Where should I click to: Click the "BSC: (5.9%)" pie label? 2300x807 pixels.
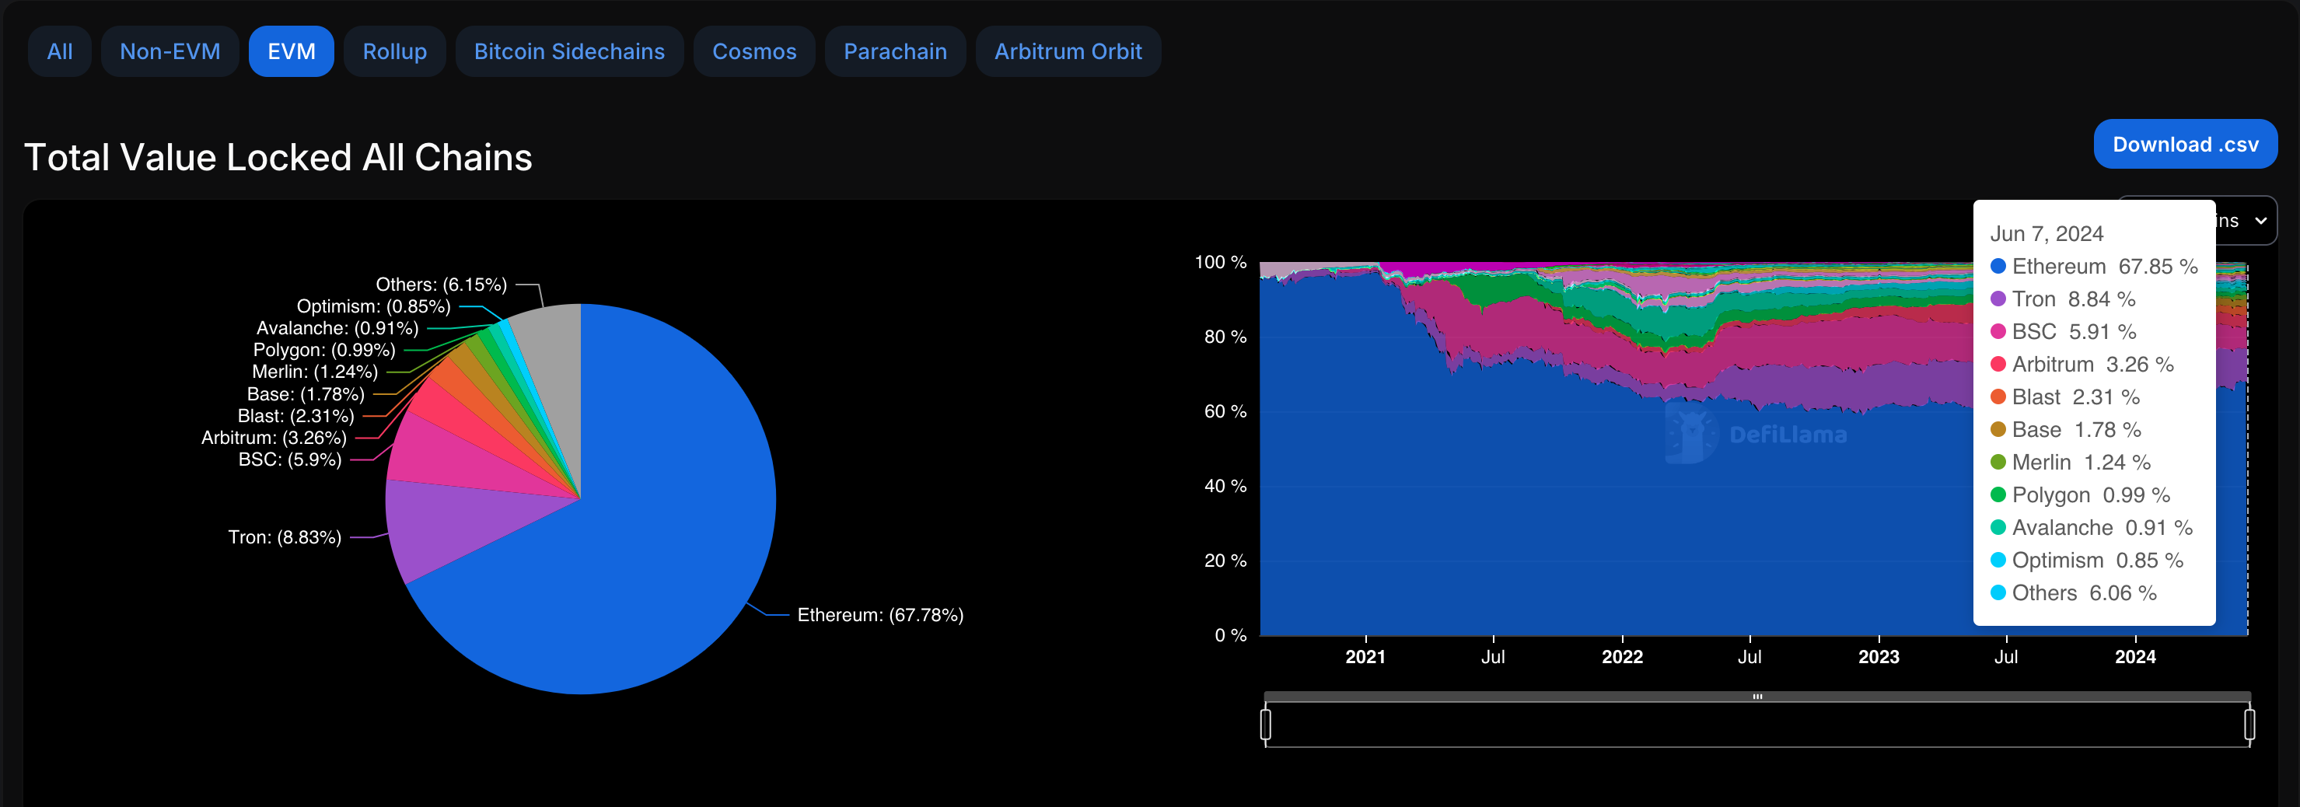pyautogui.click(x=290, y=459)
